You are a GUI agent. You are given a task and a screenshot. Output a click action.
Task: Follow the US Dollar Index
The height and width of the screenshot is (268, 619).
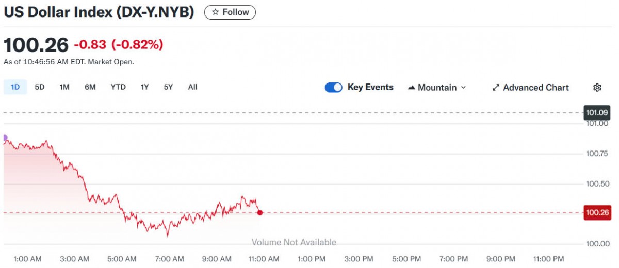pyautogui.click(x=230, y=12)
